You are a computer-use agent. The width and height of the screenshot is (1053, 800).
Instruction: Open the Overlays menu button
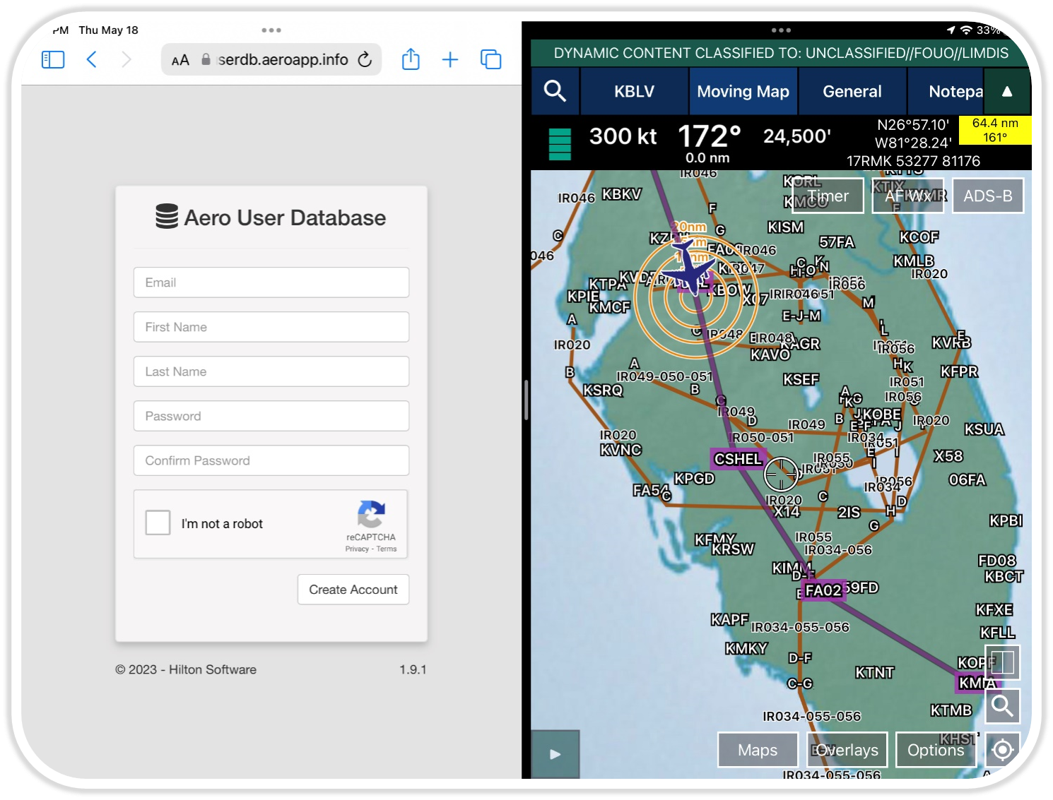[847, 750]
